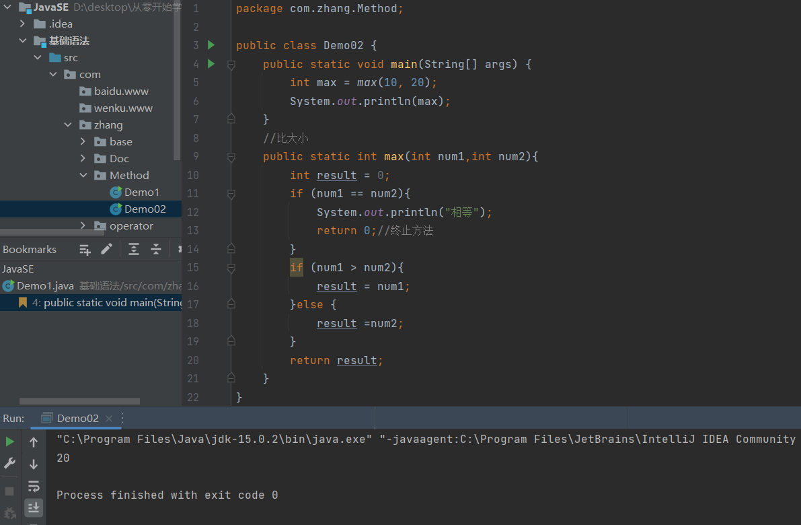Click the Demo02 class icon in tree

click(x=116, y=209)
